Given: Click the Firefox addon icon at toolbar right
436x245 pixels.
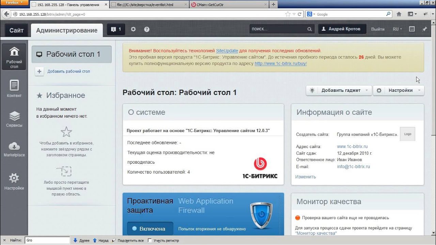Looking at the screenshot, I should point(425,14).
